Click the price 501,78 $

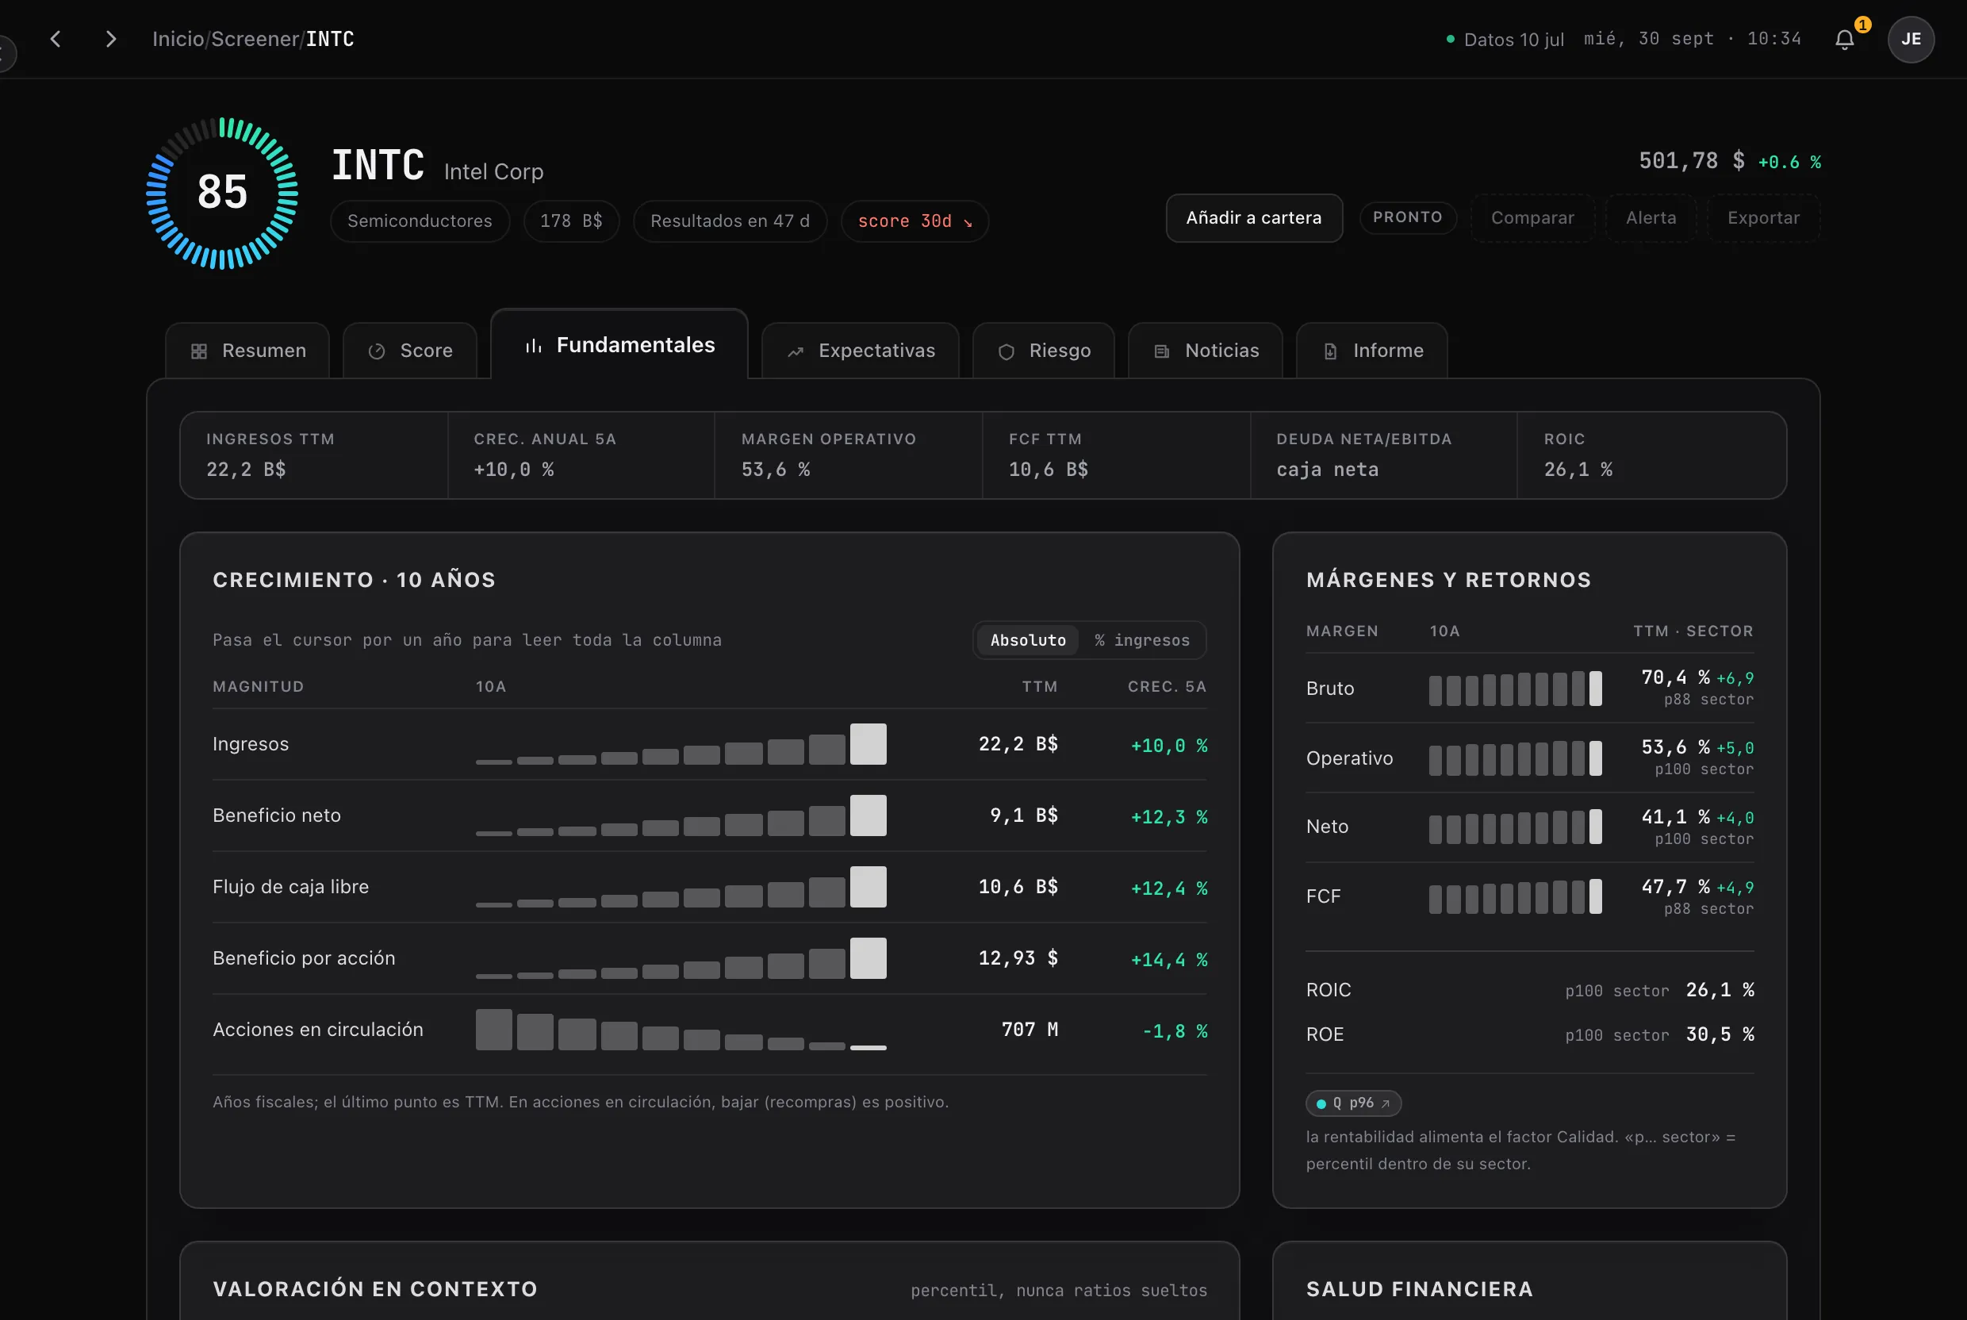pyautogui.click(x=1692, y=161)
